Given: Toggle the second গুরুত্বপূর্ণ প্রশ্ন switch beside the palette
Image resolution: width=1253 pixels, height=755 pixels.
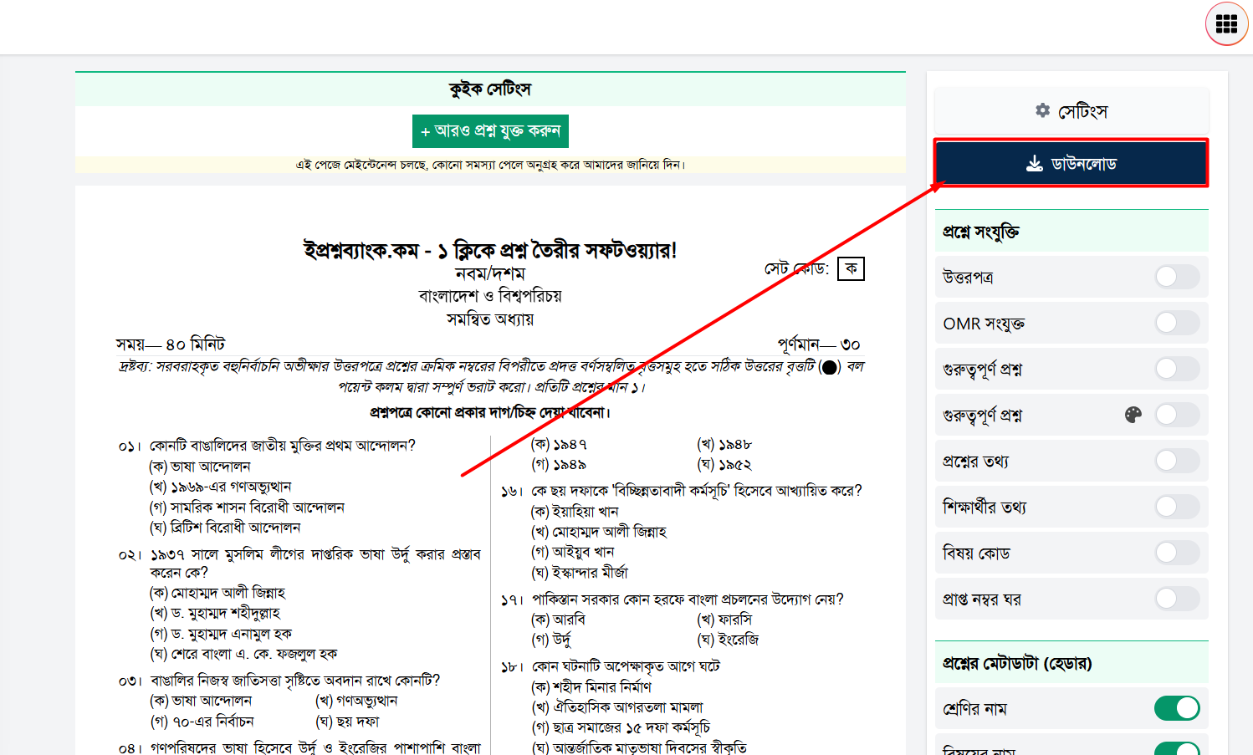Looking at the screenshot, I should pos(1177,415).
